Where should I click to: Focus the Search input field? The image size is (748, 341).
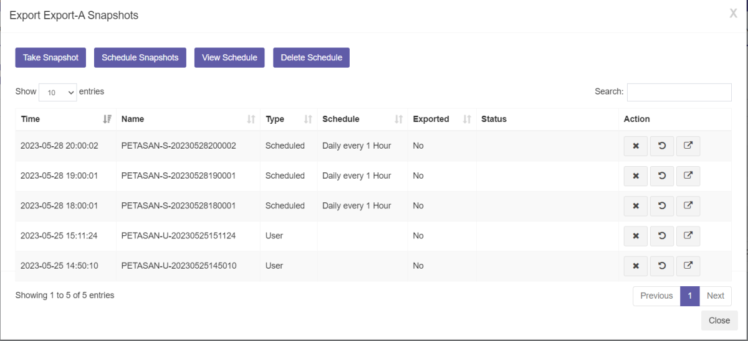[679, 92]
